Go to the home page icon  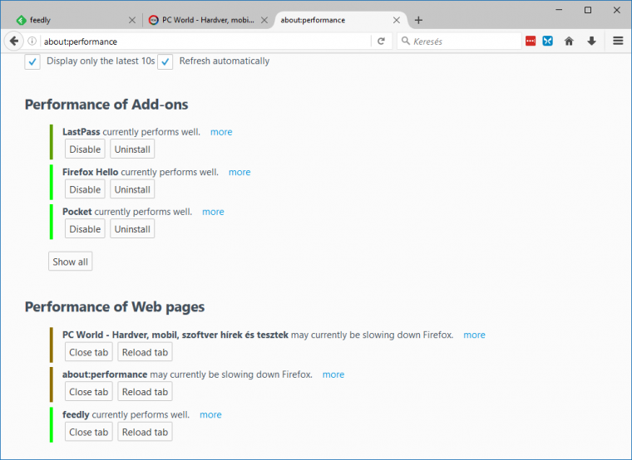pyautogui.click(x=569, y=41)
